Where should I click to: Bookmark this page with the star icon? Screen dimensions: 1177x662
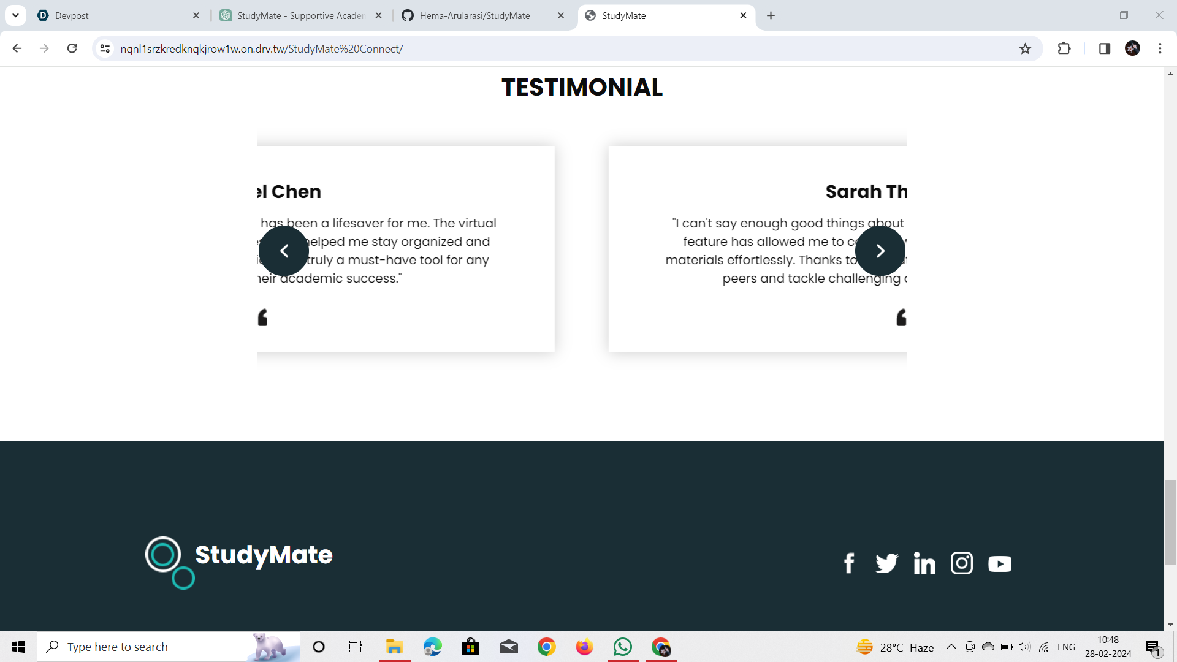(x=1025, y=49)
